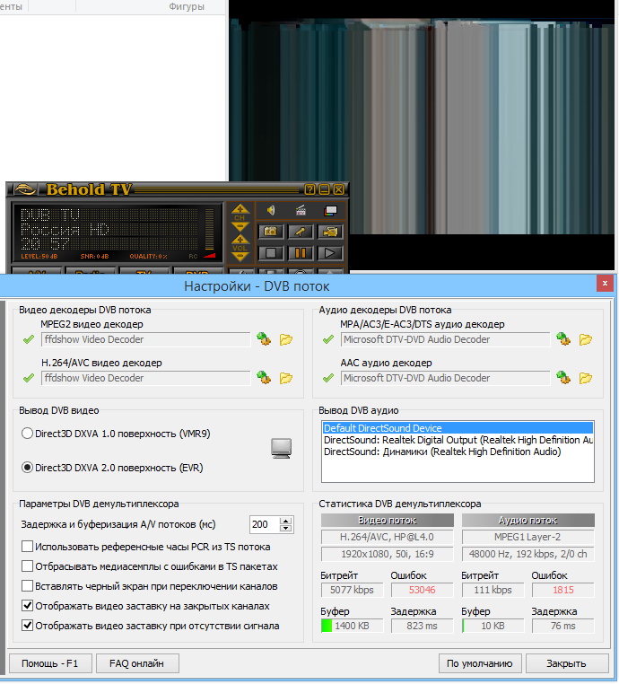
Task: Select Direct3D DXVA 1.0 (VMR9) radio button
Action: (27, 434)
